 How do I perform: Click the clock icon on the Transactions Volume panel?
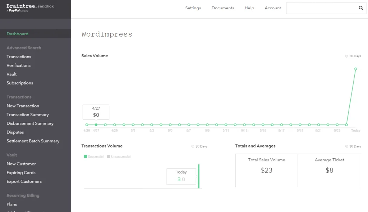pos(193,146)
